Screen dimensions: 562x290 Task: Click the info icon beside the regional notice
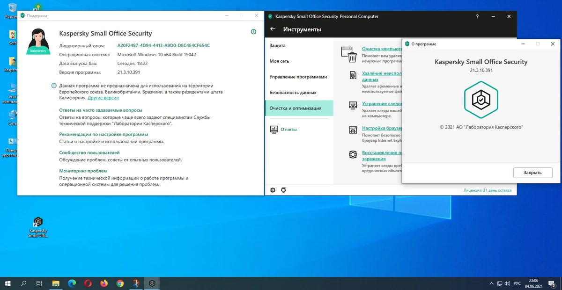coord(54,86)
